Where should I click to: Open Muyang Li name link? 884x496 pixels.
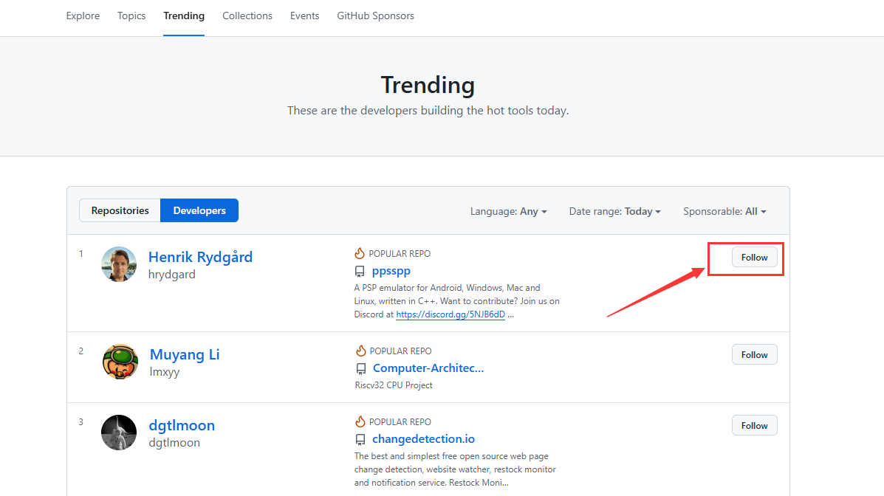tap(185, 354)
